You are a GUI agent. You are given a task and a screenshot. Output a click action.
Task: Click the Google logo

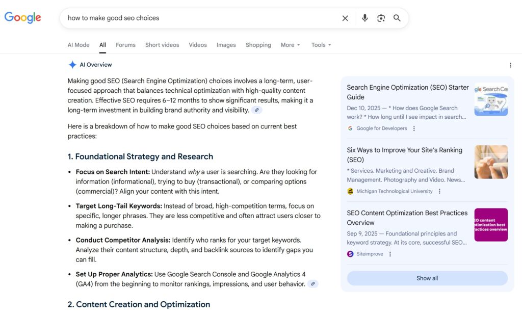coord(23,18)
